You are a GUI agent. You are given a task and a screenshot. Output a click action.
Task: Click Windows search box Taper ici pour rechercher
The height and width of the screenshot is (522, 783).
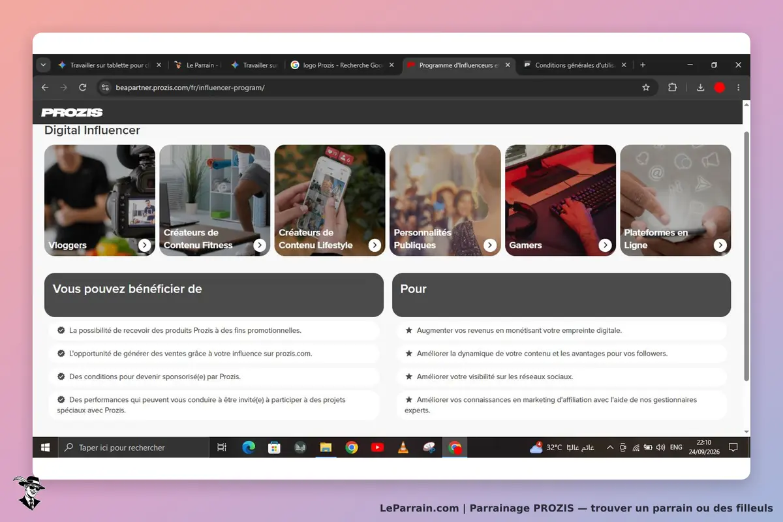(134, 448)
